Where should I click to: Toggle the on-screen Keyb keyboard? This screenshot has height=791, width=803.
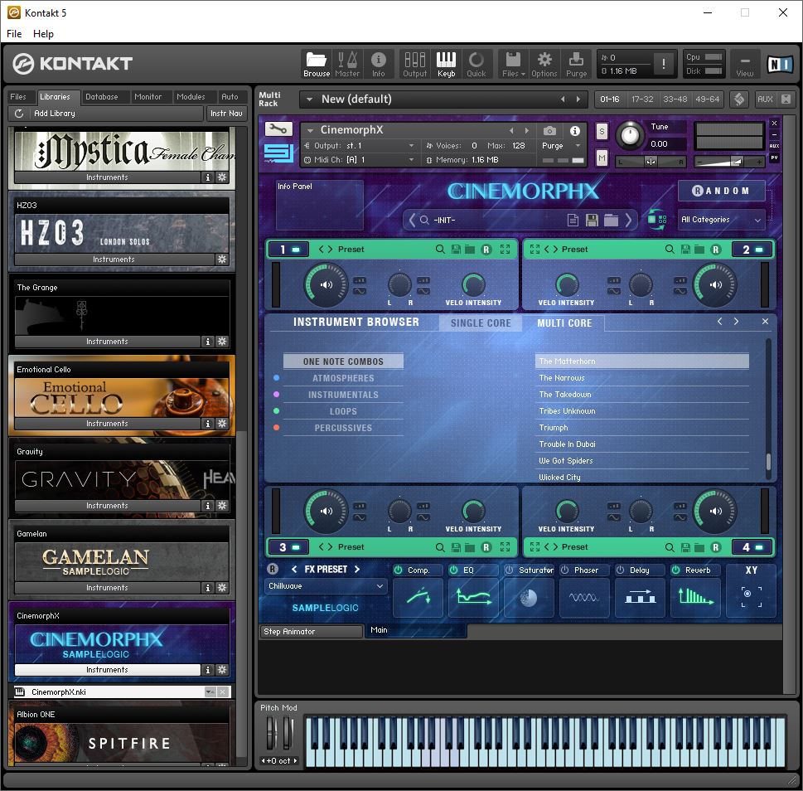tap(446, 64)
